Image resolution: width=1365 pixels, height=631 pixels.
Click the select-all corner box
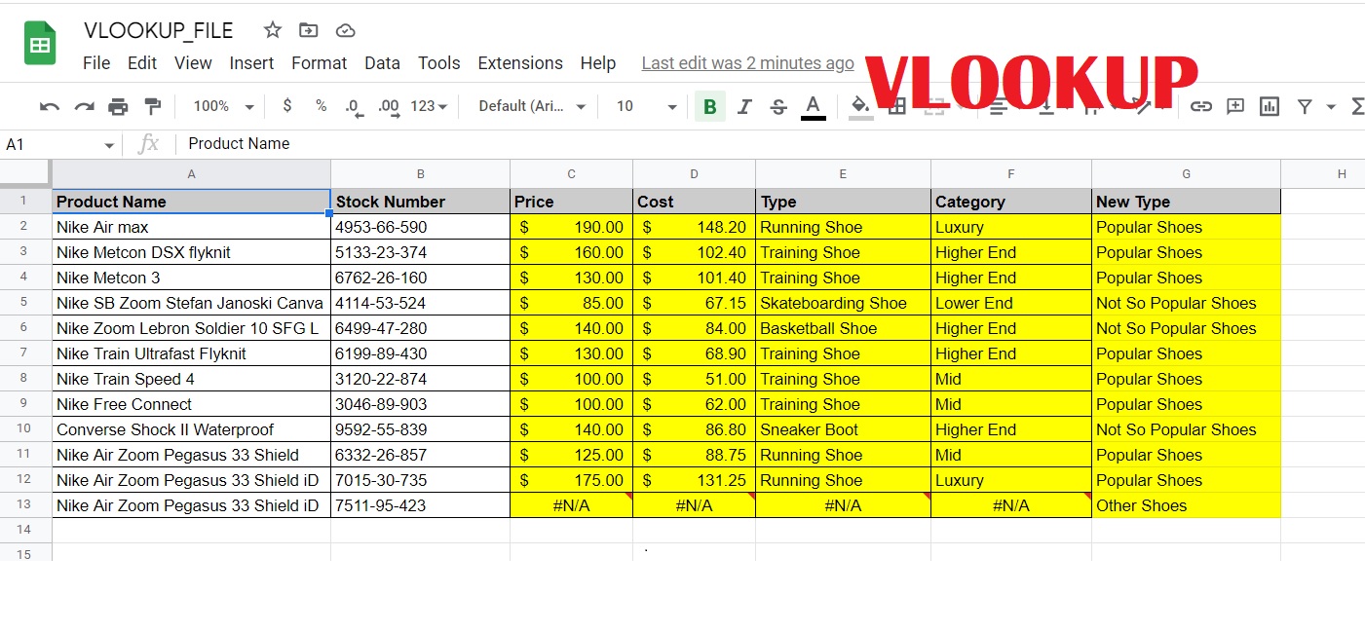(x=25, y=173)
